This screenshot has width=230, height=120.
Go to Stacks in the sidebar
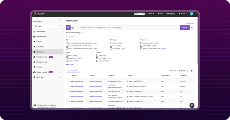[x=39, y=42]
